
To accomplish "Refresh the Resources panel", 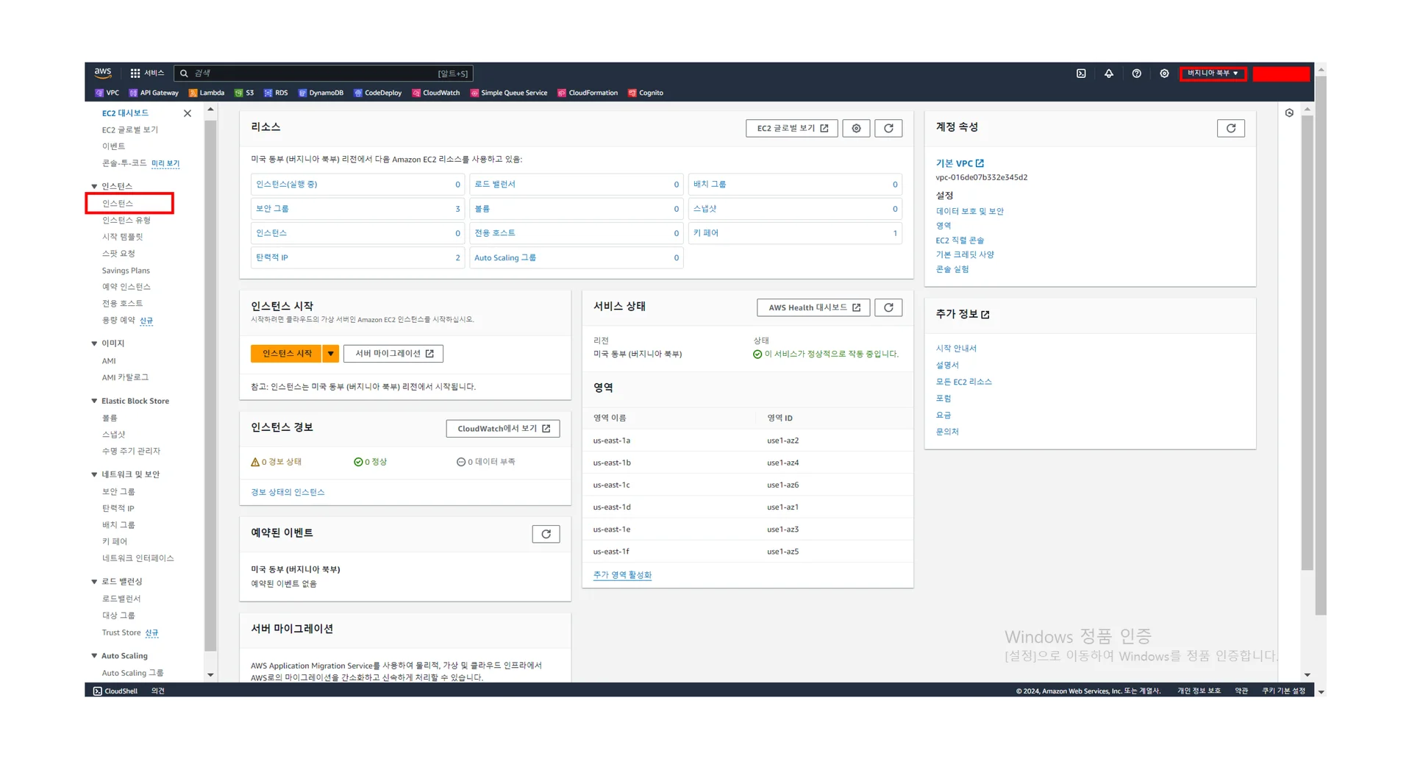I will click(888, 129).
